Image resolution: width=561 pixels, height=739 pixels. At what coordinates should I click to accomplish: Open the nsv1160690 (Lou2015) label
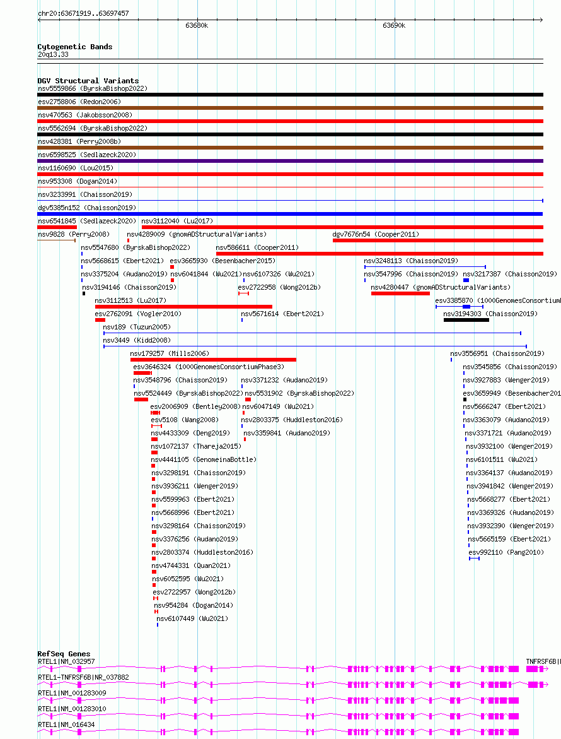pos(76,168)
